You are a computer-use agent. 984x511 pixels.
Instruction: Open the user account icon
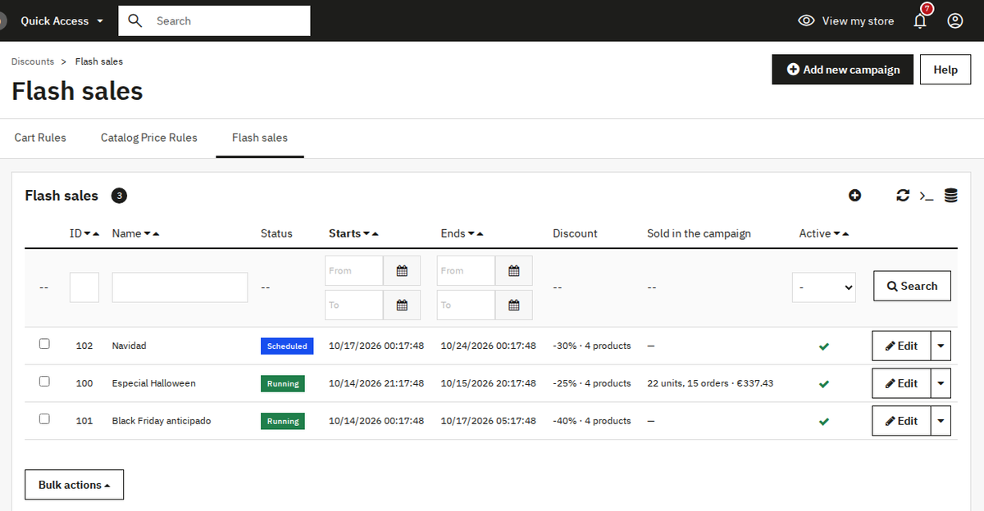955,20
